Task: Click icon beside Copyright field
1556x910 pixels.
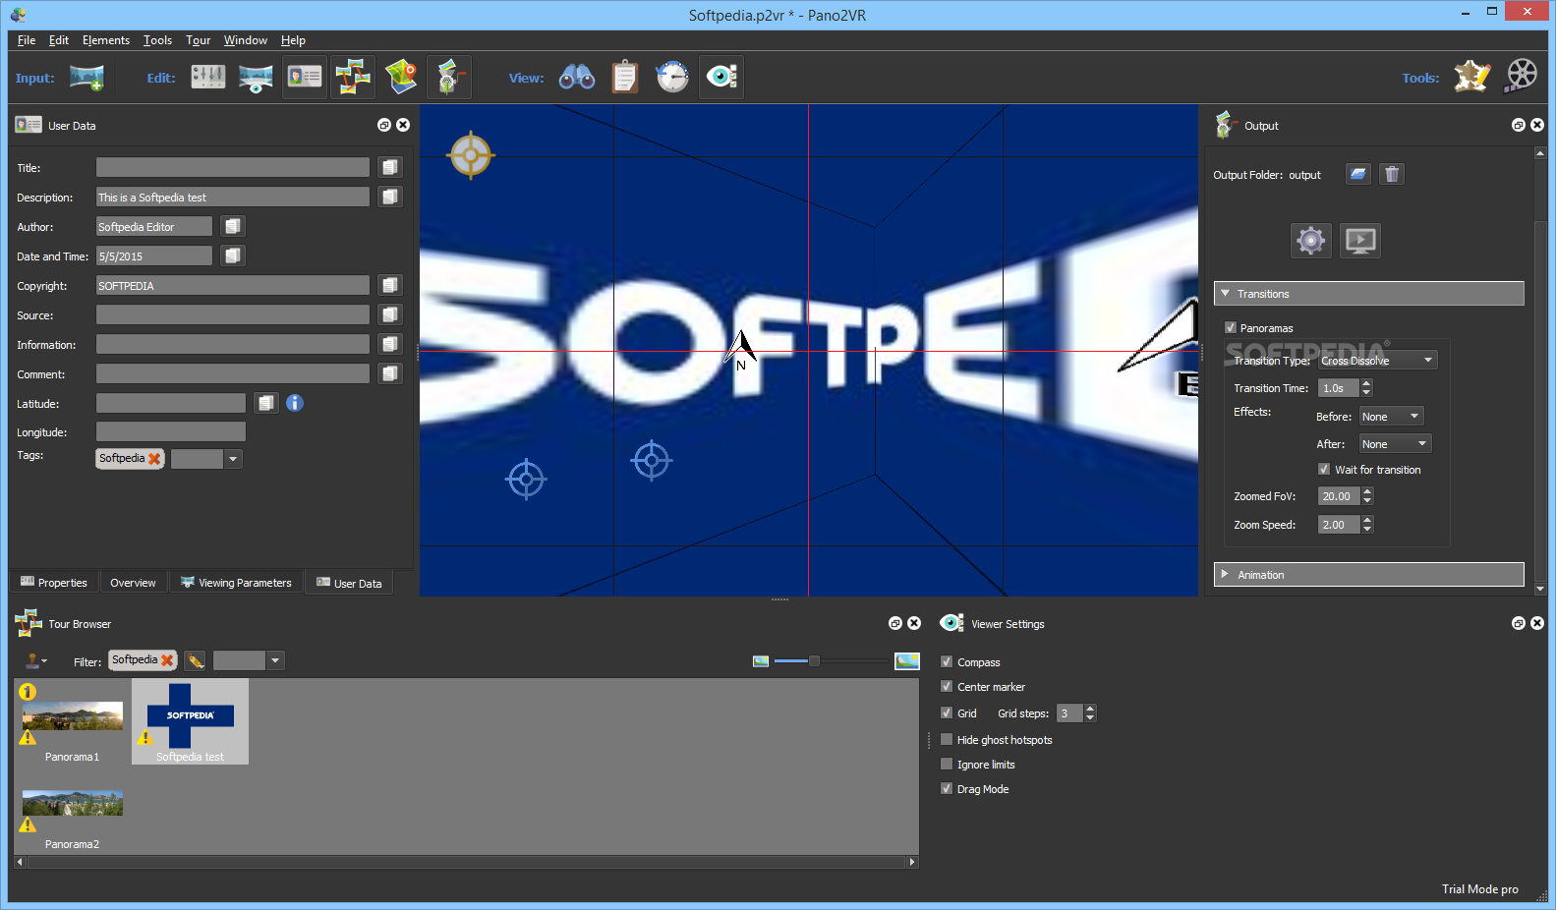Action: click(x=390, y=285)
